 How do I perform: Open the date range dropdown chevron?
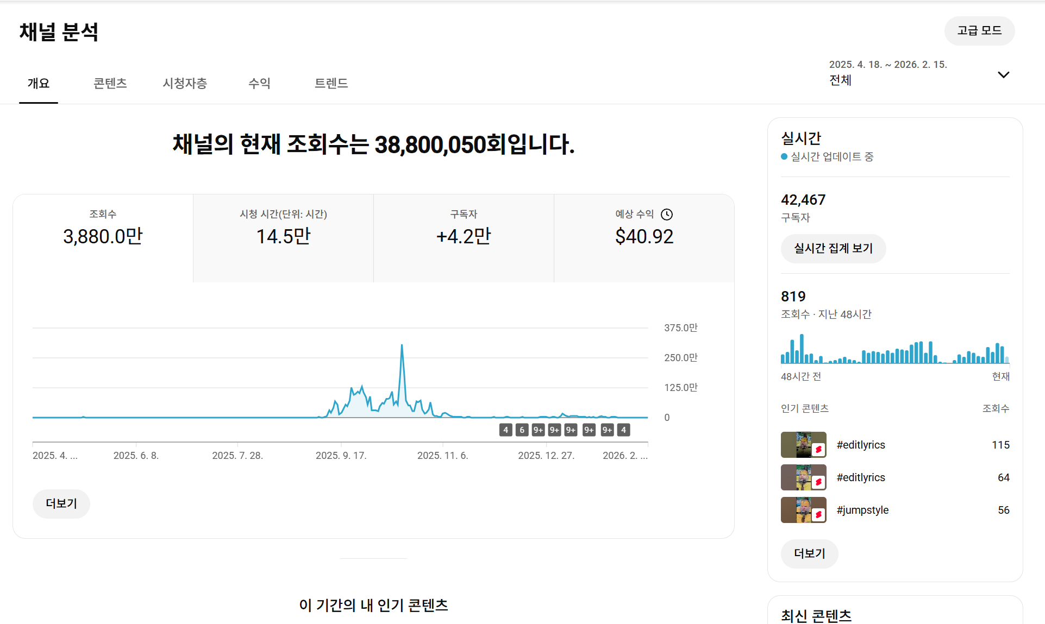(x=1003, y=75)
